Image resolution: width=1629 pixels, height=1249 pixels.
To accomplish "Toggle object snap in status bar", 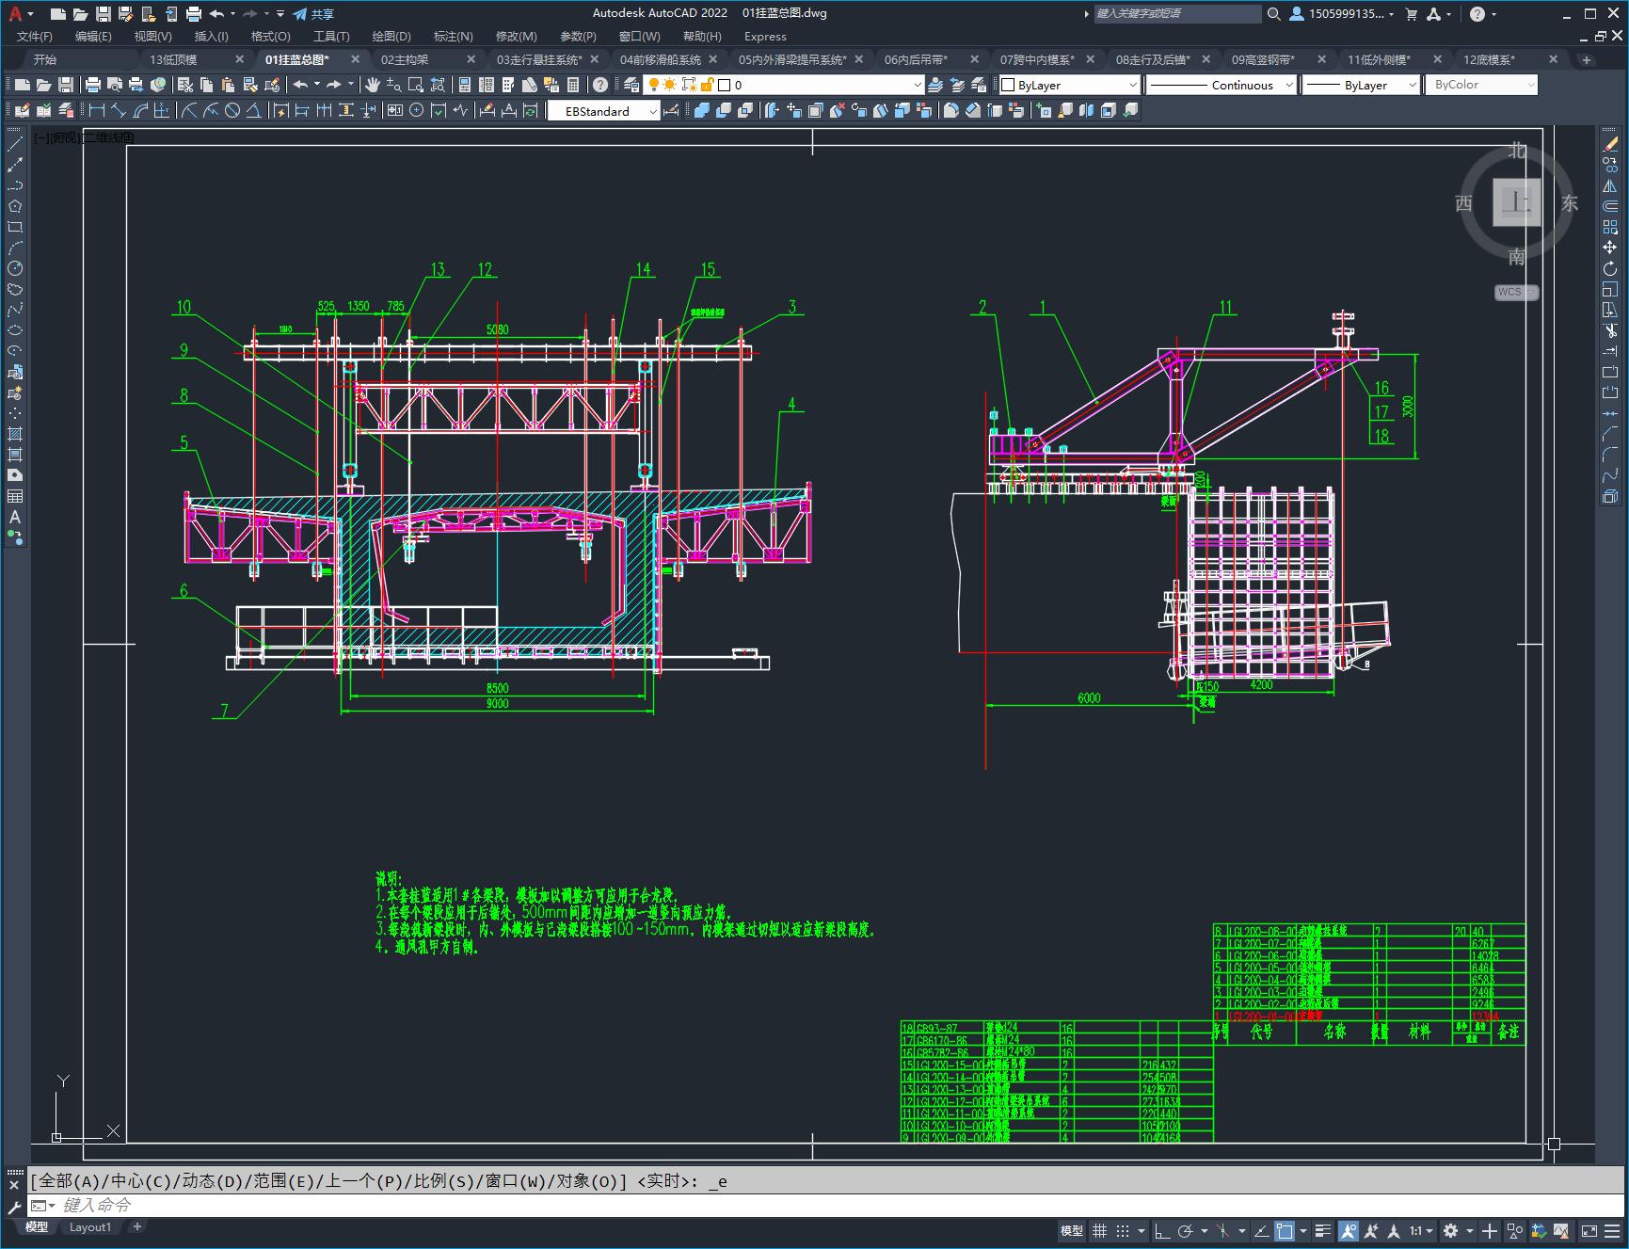I will click(1285, 1230).
